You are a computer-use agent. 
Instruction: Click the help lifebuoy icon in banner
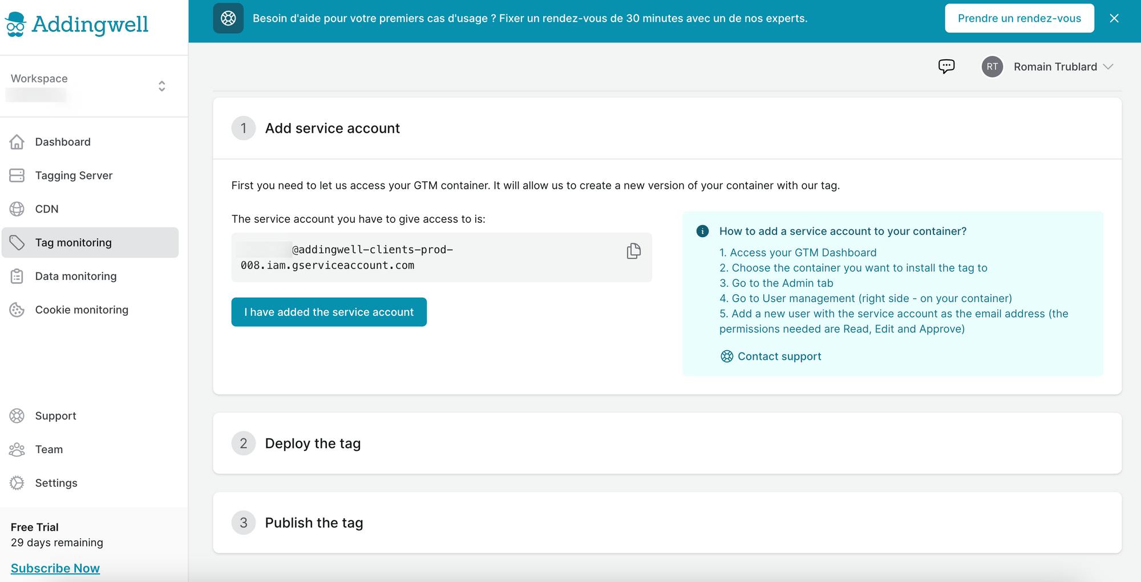(x=228, y=18)
